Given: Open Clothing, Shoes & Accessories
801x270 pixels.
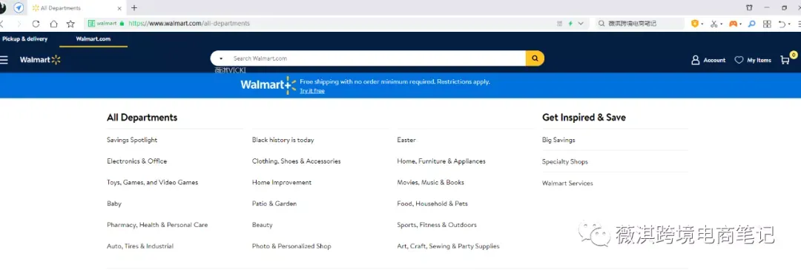Looking at the screenshot, I should click(296, 161).
